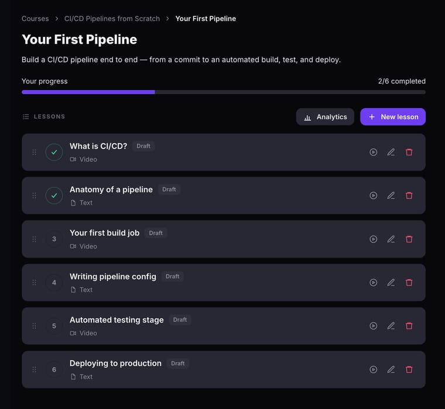Click the progress bar
The width and height of the screenshot is (445, 409).
click(224, 92)
